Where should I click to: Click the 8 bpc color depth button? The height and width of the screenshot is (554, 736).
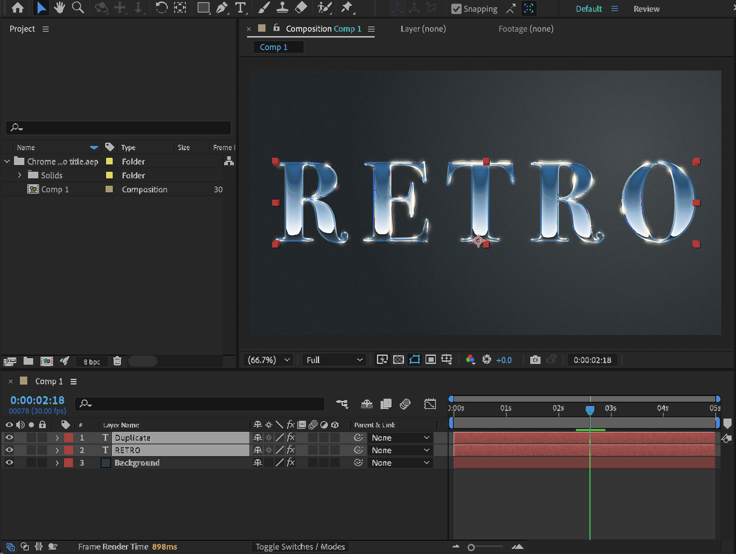(92, 362)
